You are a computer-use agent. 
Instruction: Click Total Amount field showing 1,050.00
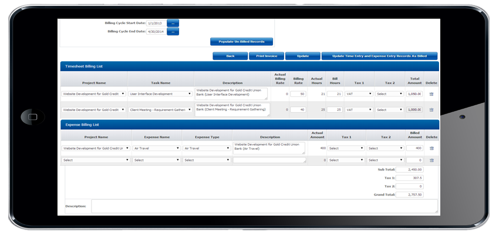pos(414,94)
